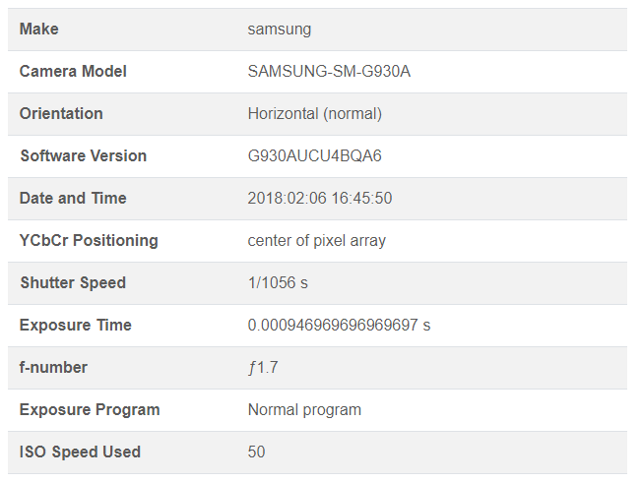
Task: Click the Date and Time label
Action: 73,199
